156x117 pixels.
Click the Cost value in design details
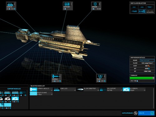coord(147,66)
